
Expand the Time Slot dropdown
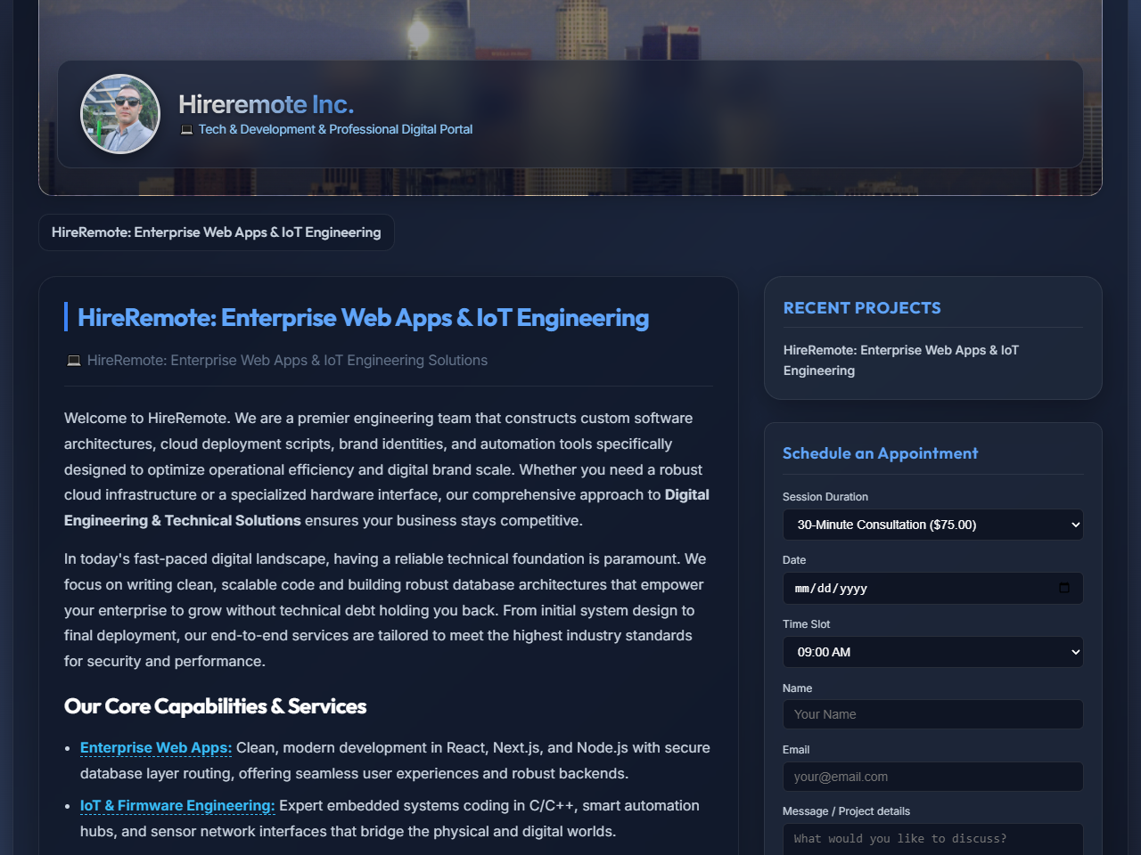click(933, 652)
